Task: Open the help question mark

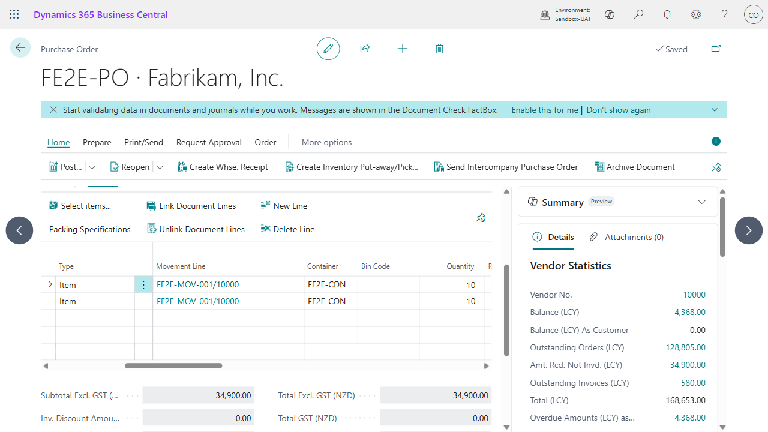Action: [725, 14]
